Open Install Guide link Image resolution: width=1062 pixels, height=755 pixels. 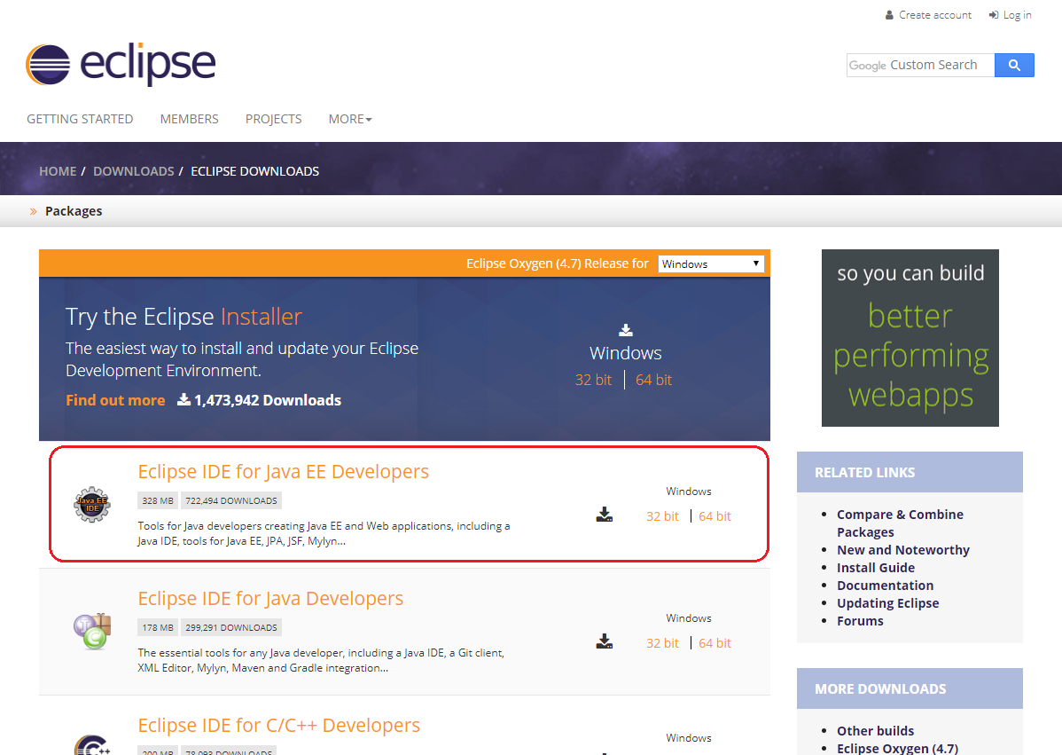876,568
